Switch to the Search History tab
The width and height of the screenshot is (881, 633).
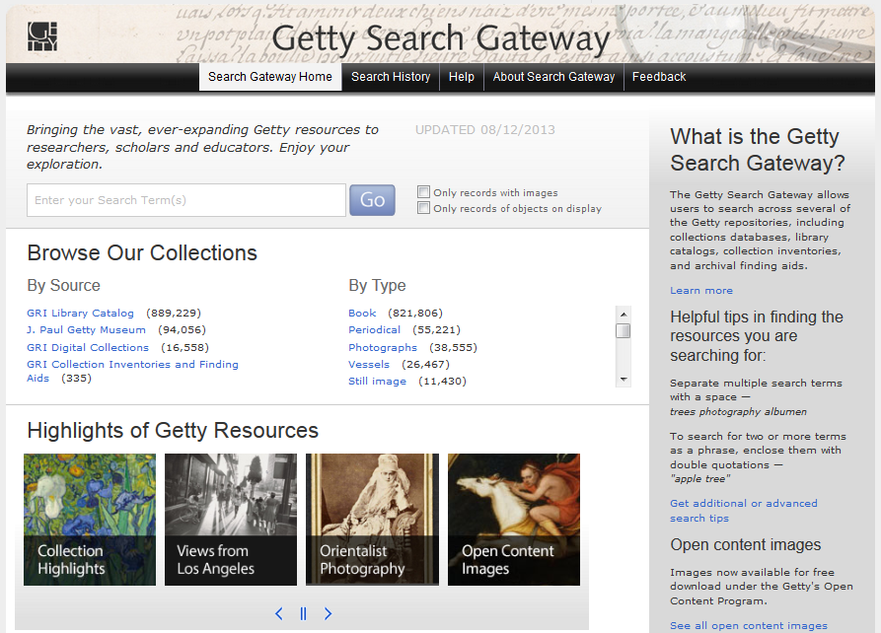click(x=390, y=76)
